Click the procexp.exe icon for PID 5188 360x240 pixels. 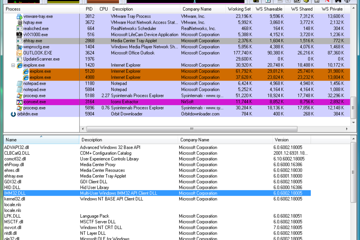point(19,96)
